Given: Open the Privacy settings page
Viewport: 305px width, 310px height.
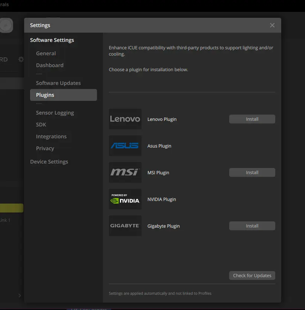Looking at the screenshot, I should pyautogui.click(x=45, y=148).
